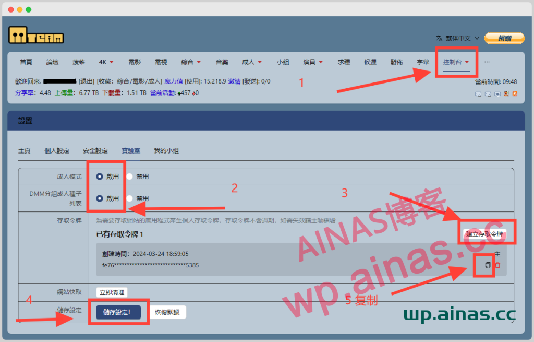Click the 捐贈 donate button
Viewport: 534px width, 342px height.
(x=504, y=38)
